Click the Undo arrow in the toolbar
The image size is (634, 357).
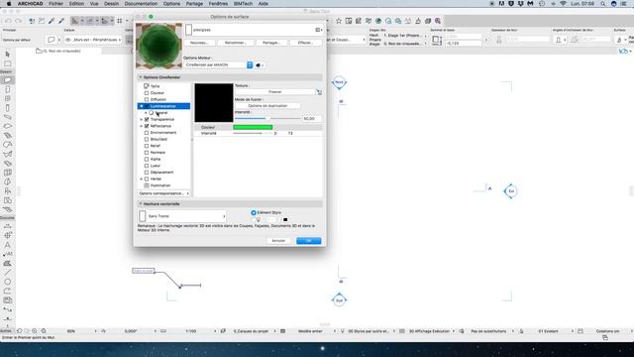point(8,21)
